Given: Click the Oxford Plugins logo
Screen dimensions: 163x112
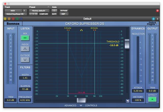Looking at the screenshot, I should tap(152, 24).
